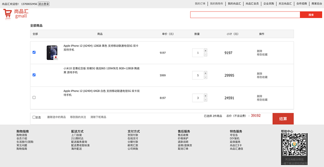324x167 pixels.
Task: Delete the iPhone 12 64GB 白色 item
Action: pyautogui.click(x=260, y=96)
